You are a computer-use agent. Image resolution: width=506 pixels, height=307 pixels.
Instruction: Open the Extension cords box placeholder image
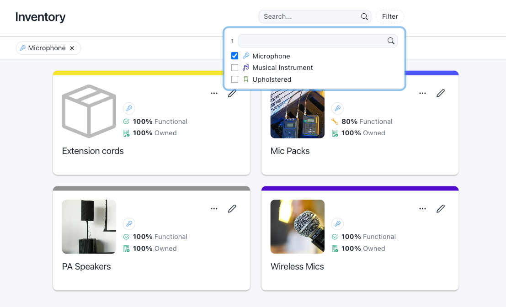tap(89, 111)
